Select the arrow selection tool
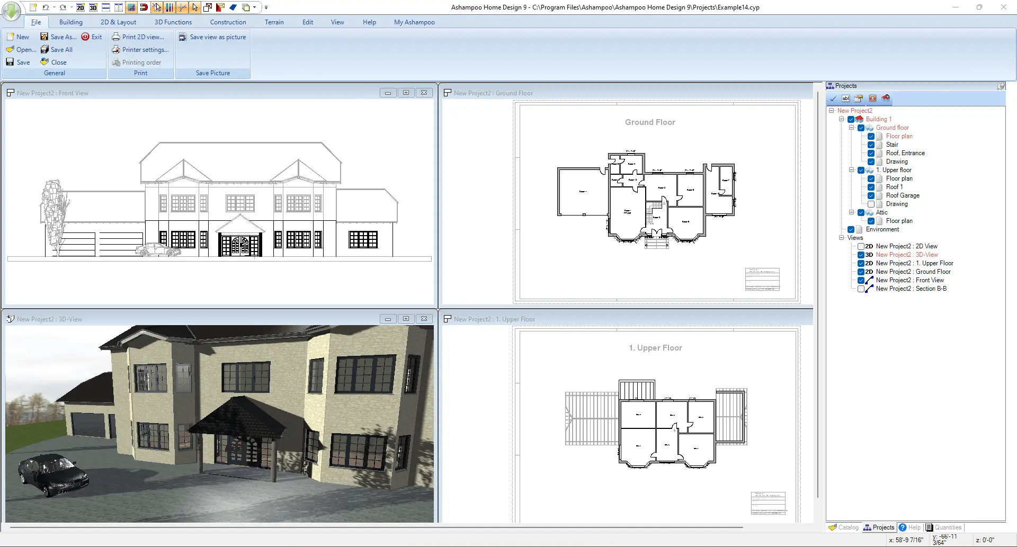 (195, 8)
